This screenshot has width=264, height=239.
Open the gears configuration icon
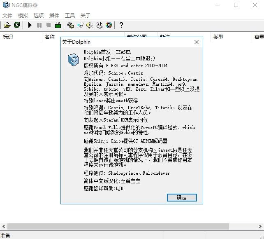[71, 25]
